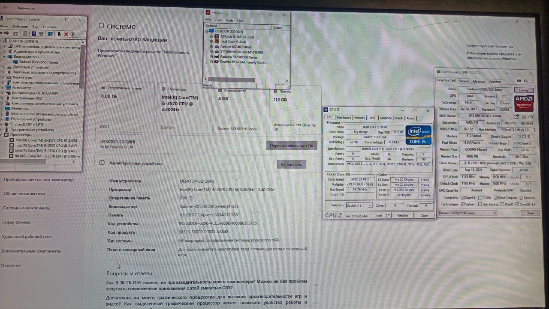
Task: Click the Realtek network adapter icon in HWMonitor
Action: point(217,62)
